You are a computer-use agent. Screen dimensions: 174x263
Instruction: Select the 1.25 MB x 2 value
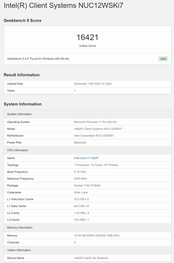tap(82, 213)
